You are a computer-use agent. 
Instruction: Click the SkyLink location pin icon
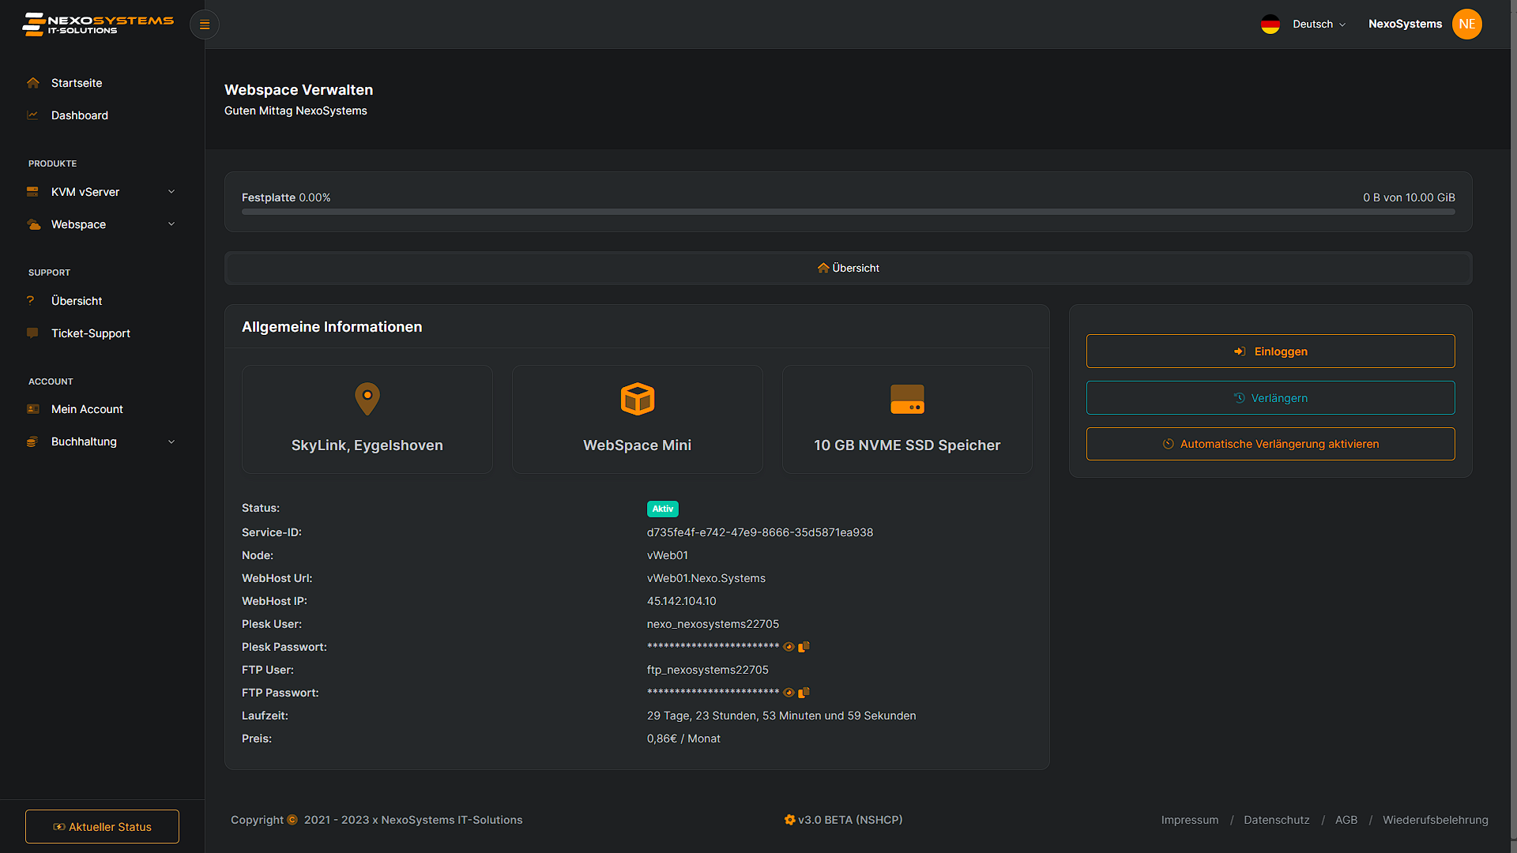tap(367, 399)
